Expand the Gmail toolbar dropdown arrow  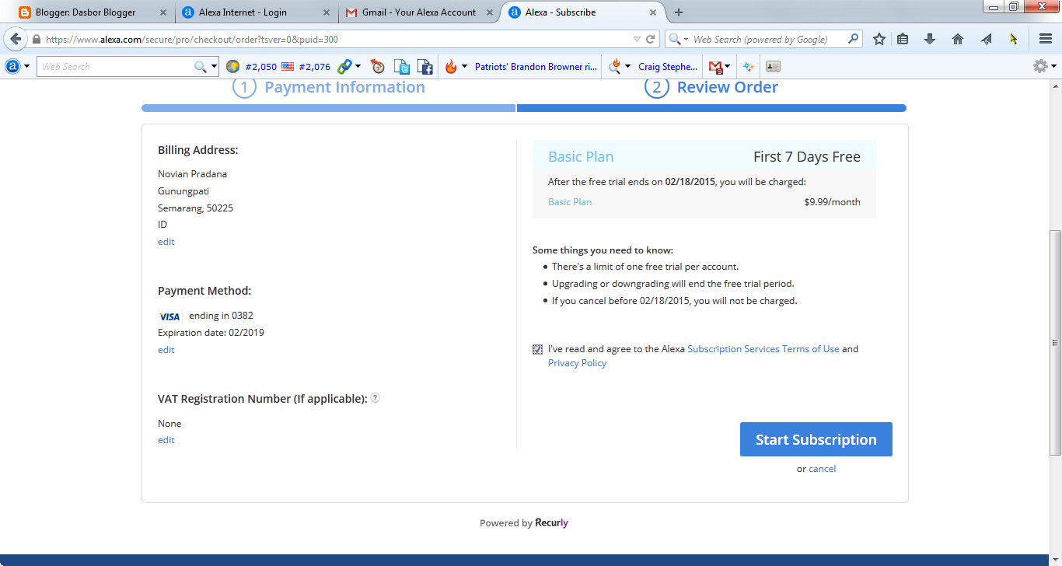pyautogui.click(x=728, y=67)
